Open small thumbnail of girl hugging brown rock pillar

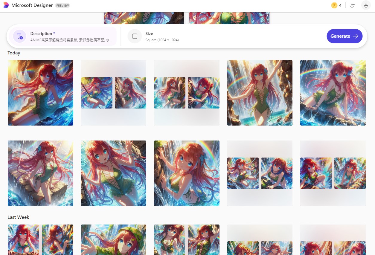(x=130, y=93)
